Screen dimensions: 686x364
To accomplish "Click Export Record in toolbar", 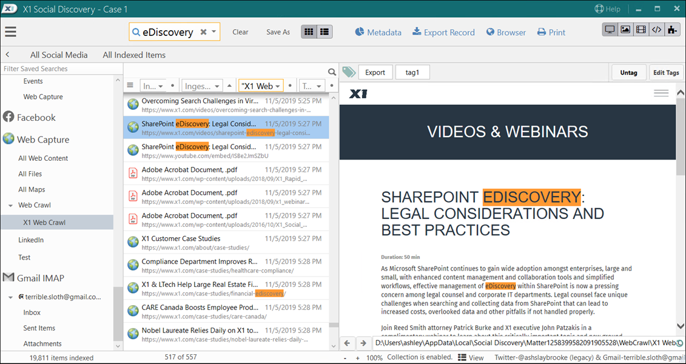I will pos(443,32).
